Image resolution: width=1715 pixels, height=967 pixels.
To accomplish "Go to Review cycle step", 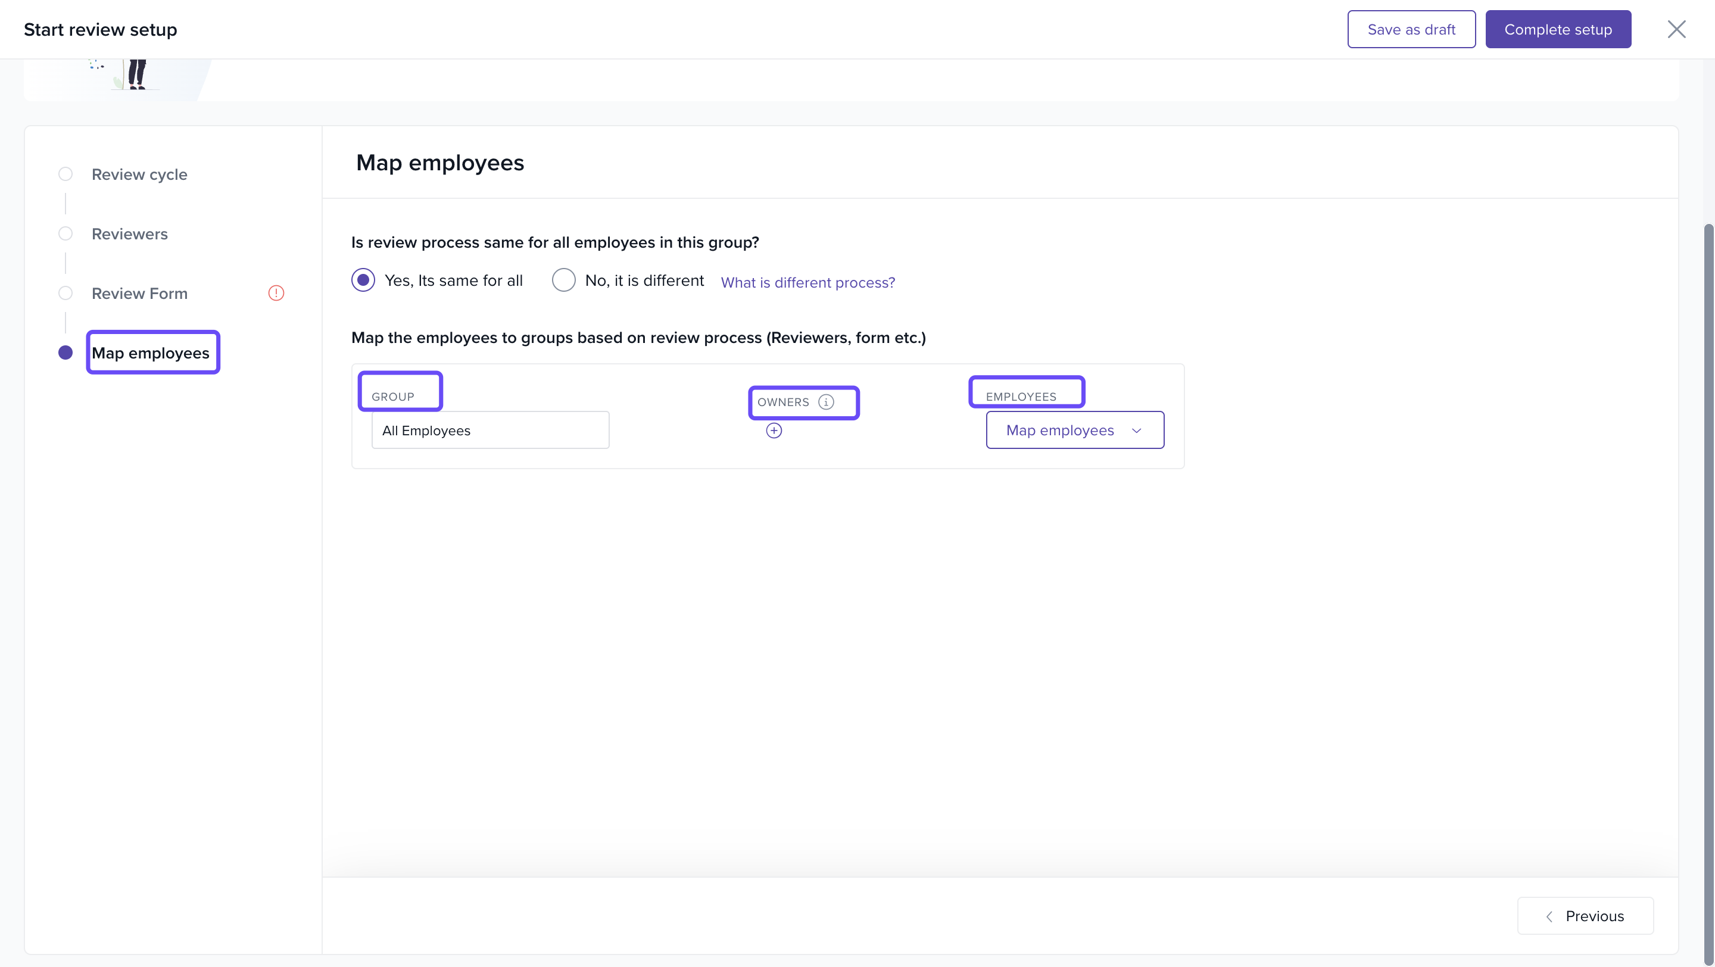I will pos(139,174).
